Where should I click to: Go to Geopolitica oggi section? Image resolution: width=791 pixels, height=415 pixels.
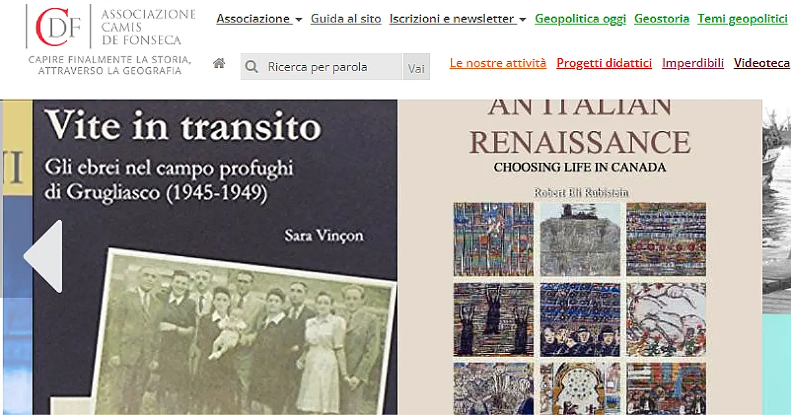tap(580, 19)
